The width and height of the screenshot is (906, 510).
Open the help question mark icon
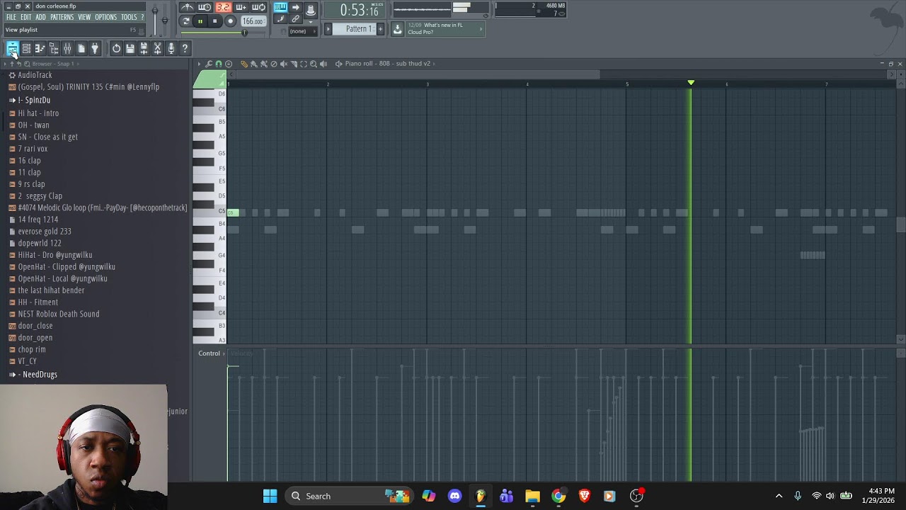point(185,48)
